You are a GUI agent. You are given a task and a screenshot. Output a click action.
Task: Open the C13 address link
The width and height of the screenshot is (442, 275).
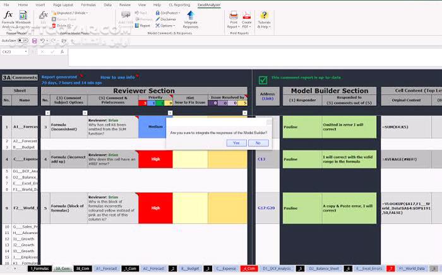pos(261,160)
